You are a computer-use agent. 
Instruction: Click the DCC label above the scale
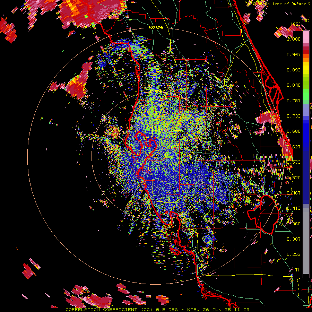pos(304,21)
